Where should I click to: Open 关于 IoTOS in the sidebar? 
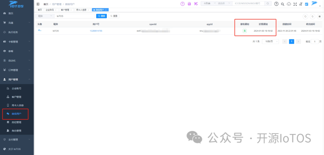click(17, 149)
